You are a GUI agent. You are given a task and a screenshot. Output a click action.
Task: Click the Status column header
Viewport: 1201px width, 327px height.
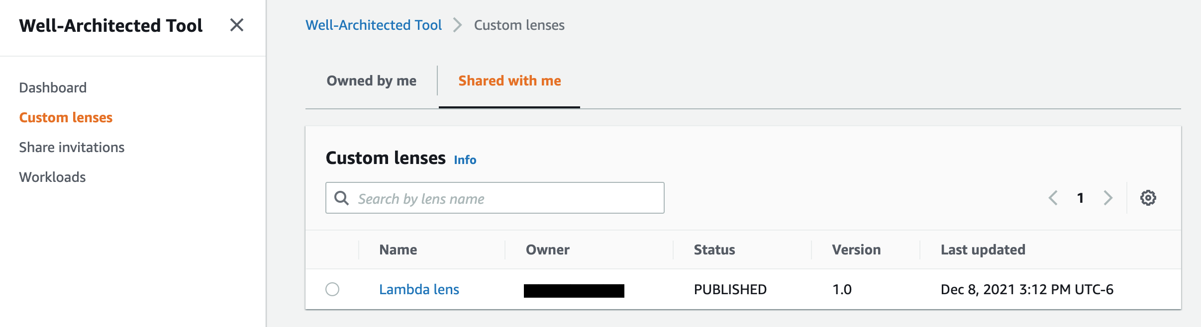[x=714, y=249]
